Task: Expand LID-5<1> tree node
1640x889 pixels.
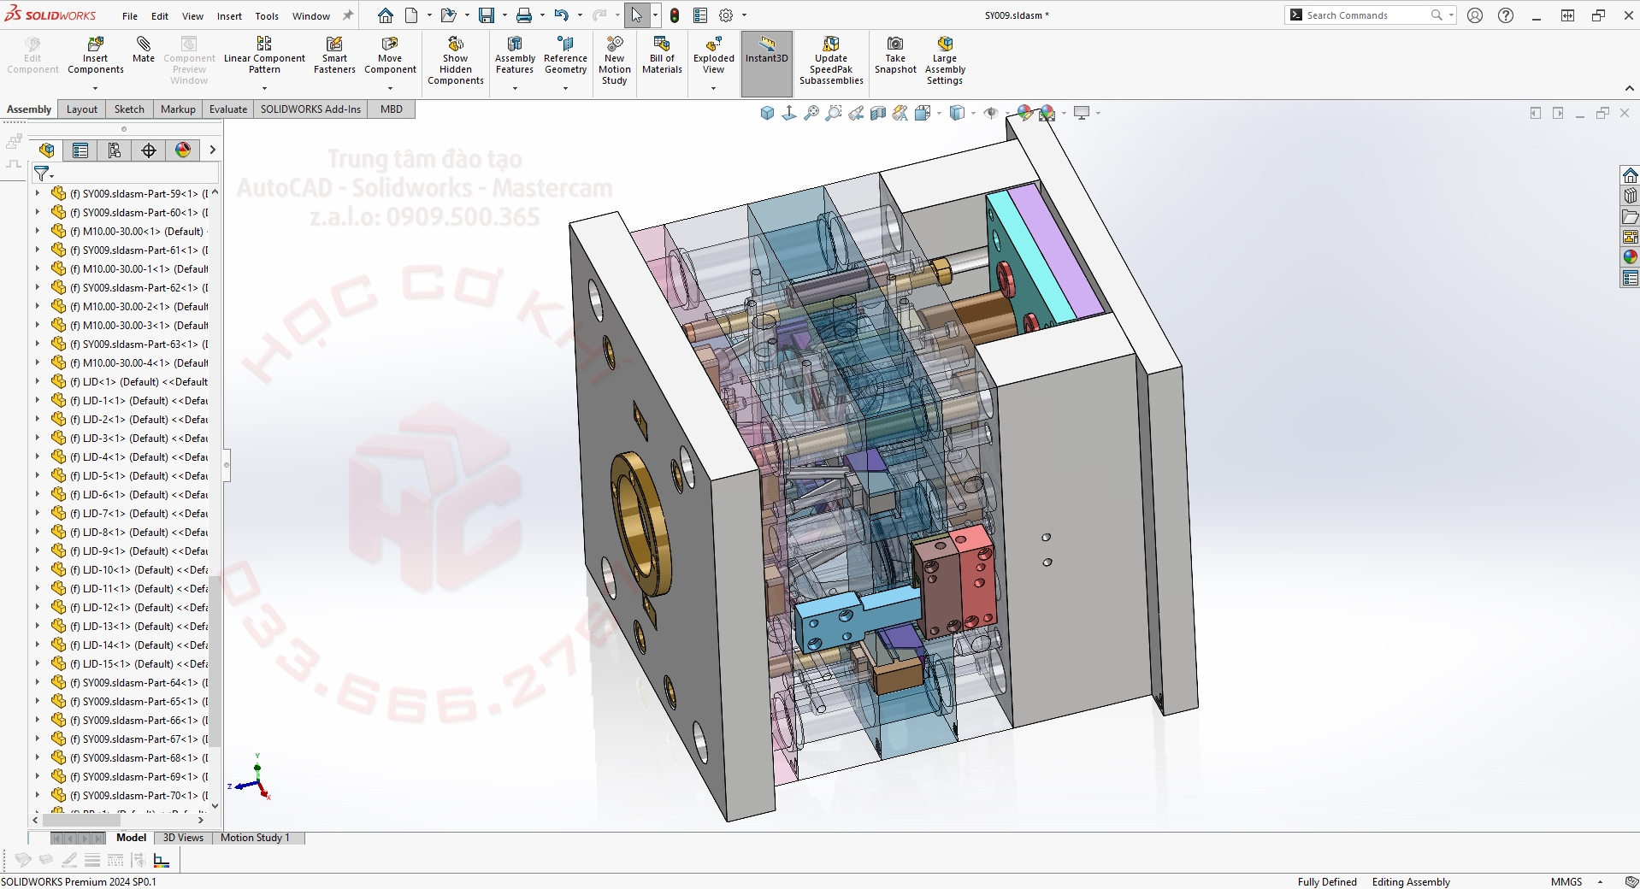Action: [38, 475]
